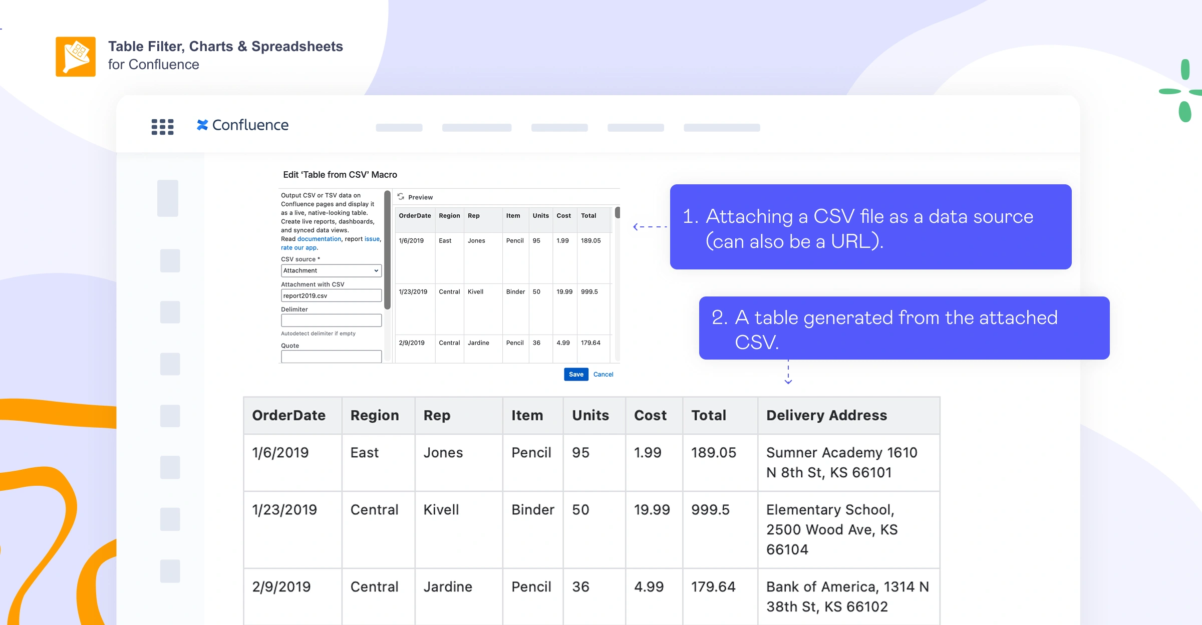The height and width of the screenshot is (625, 1202).
Task: Click the Region header of the generated table
Action: click(375, 415)
